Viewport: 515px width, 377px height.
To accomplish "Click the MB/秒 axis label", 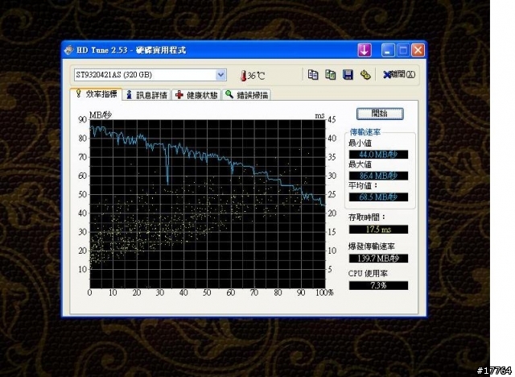I will pyautogui.click(x=101, y=115).
